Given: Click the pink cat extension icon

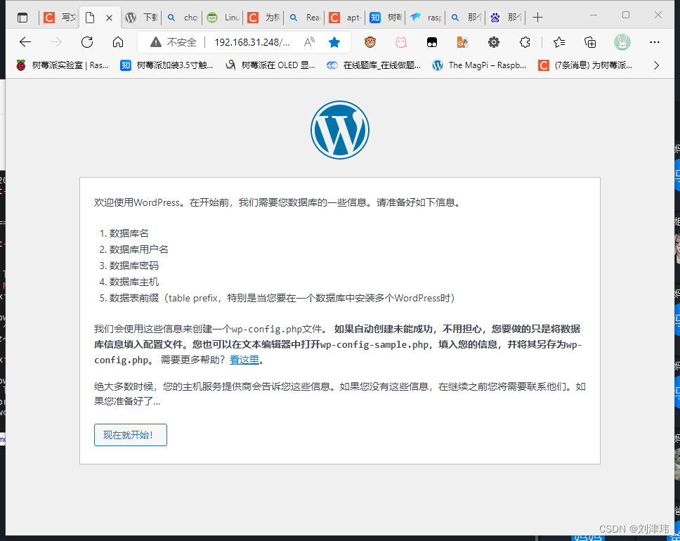Looking at the screenshot, I should [x=400, y=42].
